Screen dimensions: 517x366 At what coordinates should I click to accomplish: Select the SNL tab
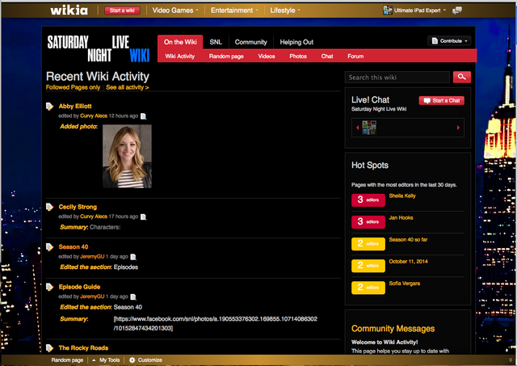[x=216, y=42]
